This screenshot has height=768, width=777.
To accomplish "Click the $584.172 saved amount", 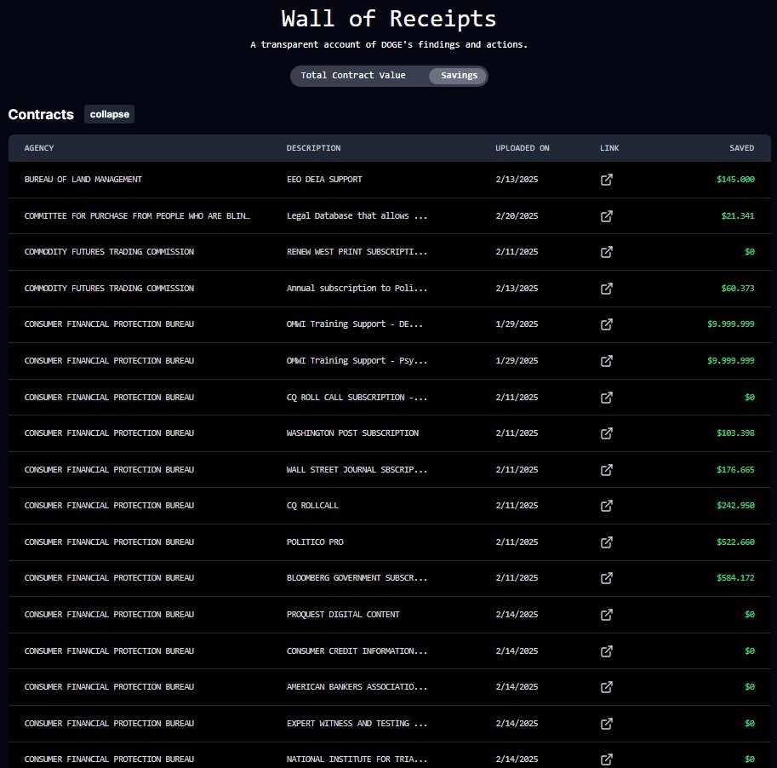I will coord(735,578).
